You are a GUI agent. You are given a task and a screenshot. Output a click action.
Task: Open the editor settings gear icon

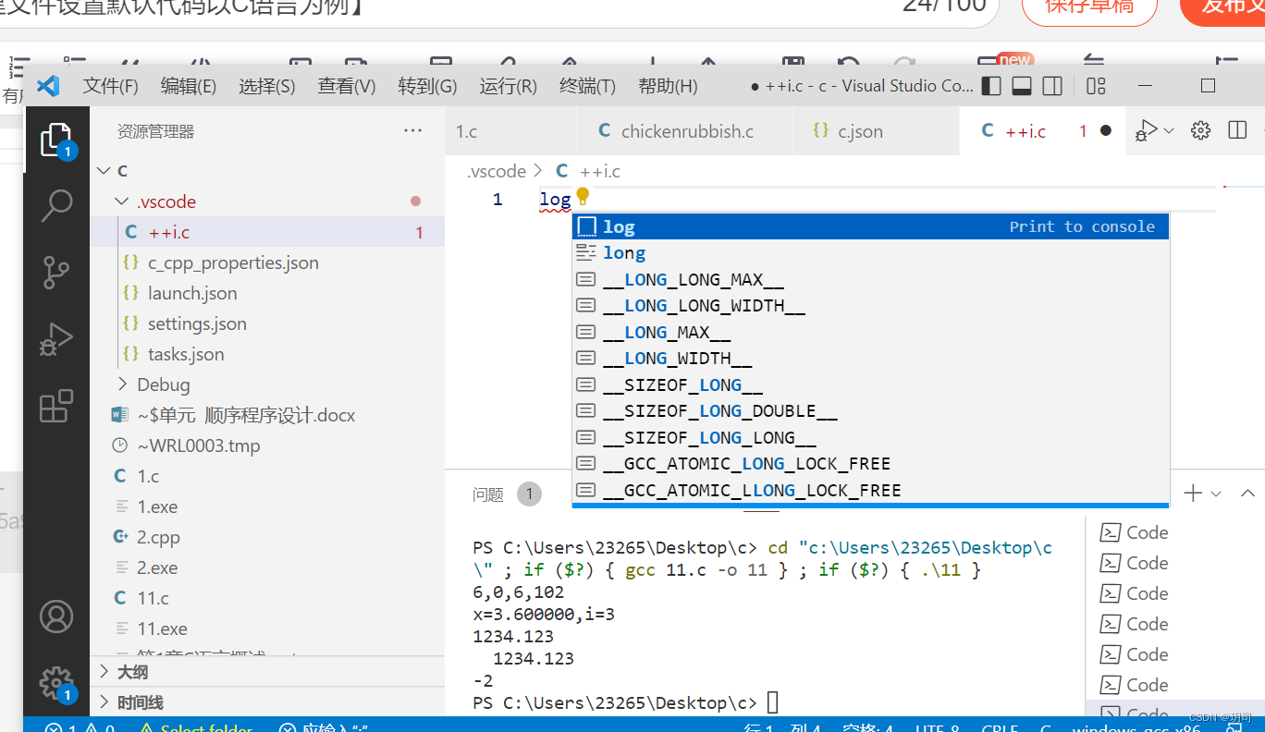pyautogui.click(x=1200, y=130)
